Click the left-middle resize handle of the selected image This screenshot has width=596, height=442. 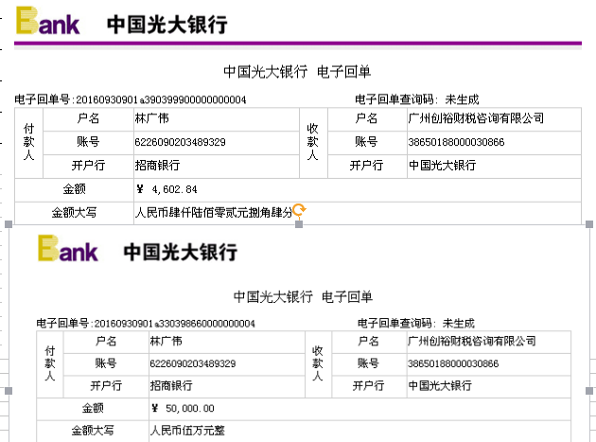pyautogui.click(x=9, y=391)
